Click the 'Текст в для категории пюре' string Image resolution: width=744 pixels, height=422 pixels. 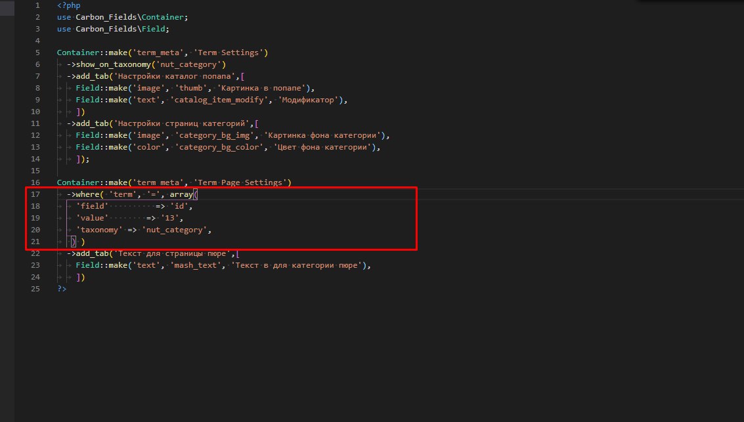(297, 266)
